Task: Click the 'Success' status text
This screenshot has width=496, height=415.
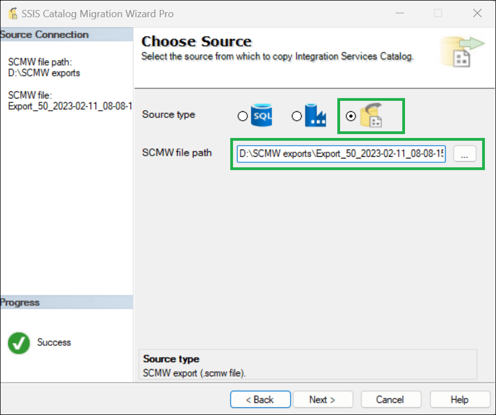Action: click(54, 342)
